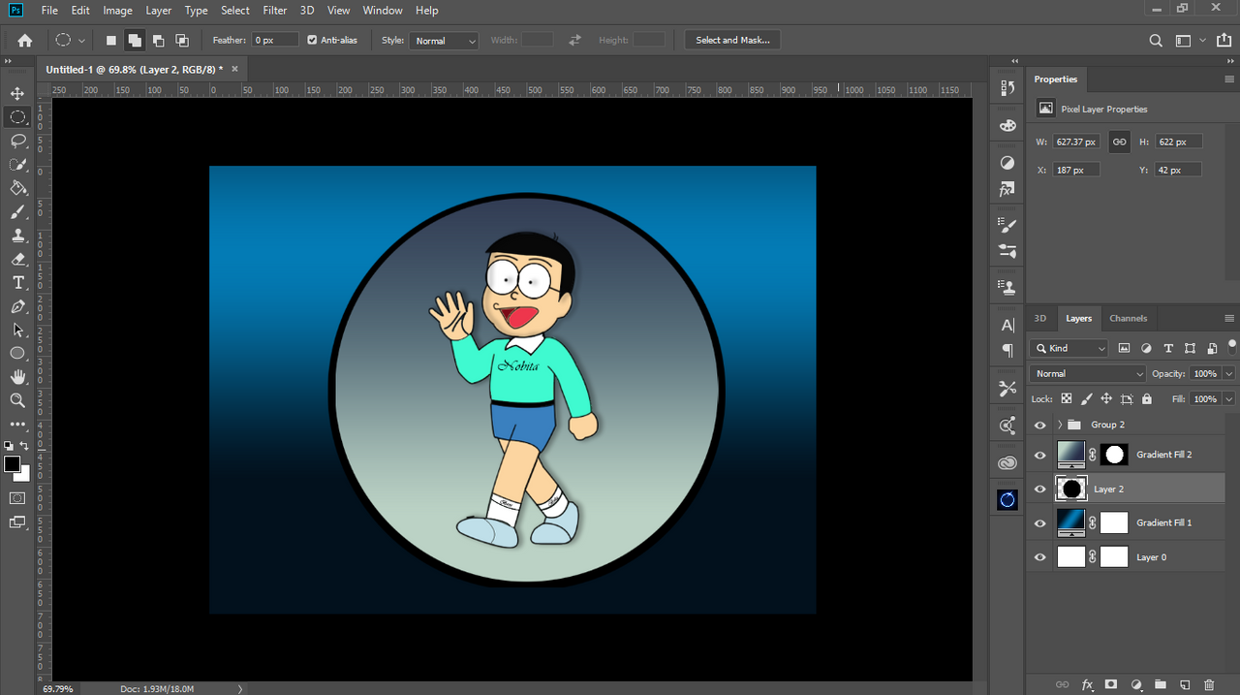Open the Clone Source panel icon
Viewport: 1240px width, 695px height.
1007,288
